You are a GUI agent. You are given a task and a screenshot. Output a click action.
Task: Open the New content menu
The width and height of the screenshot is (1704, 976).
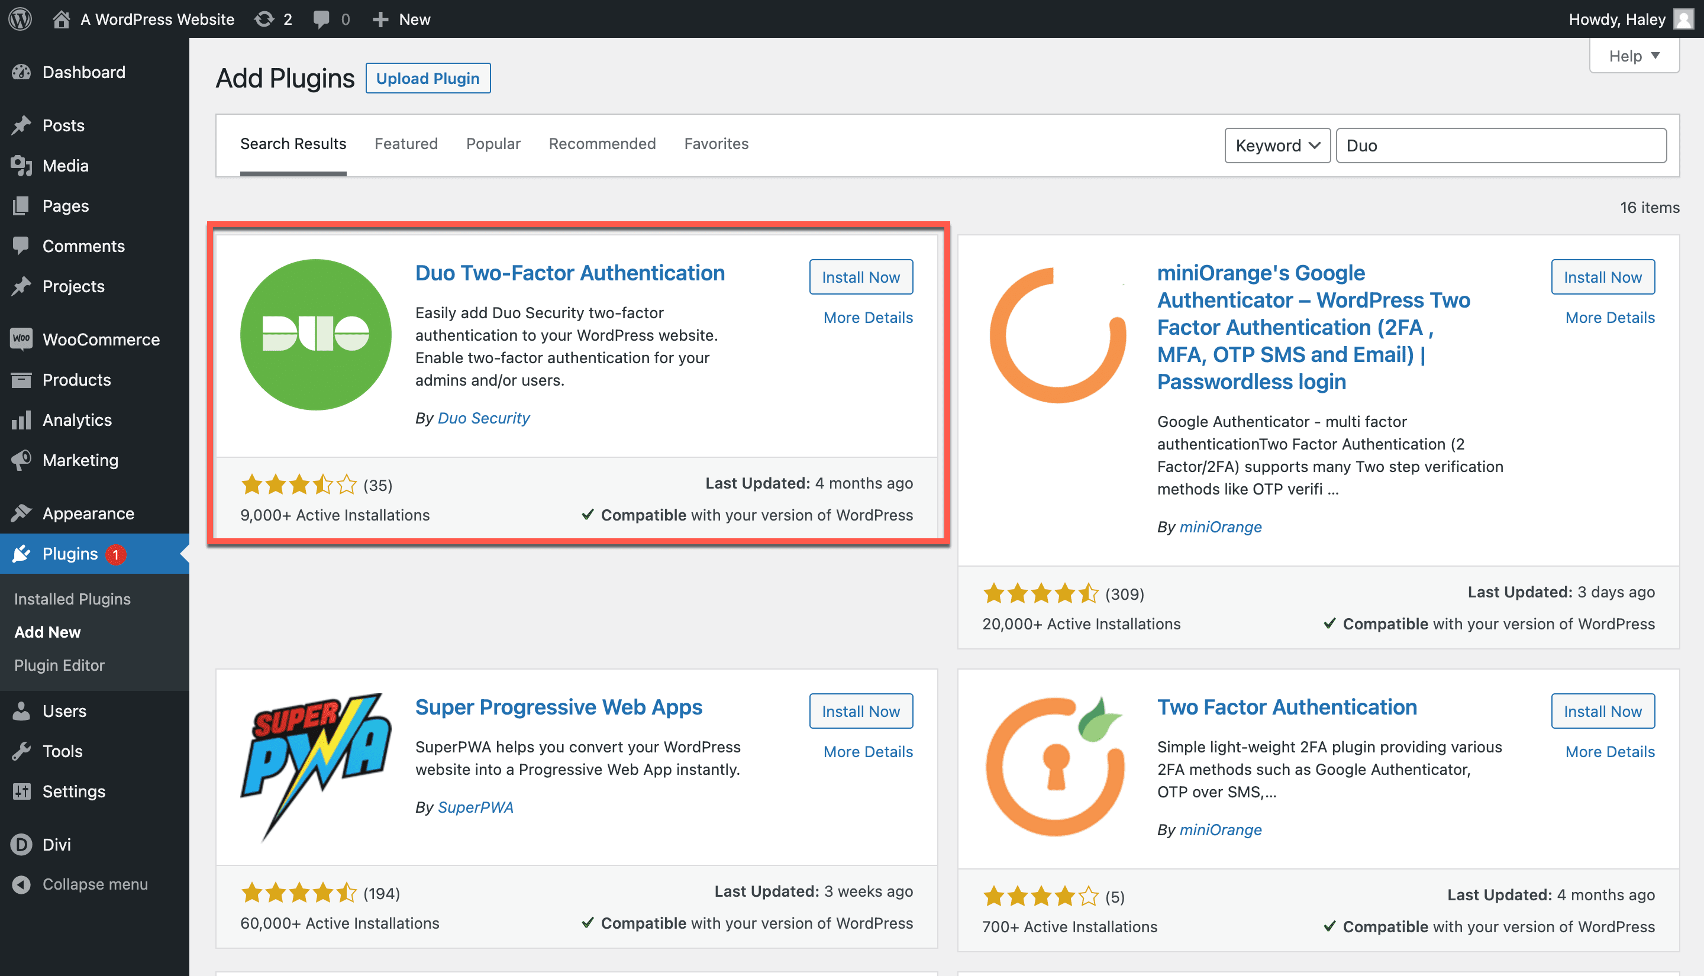(401, 19)
